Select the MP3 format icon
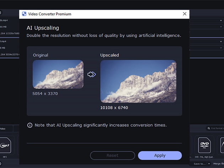224x168 pixels. 5,145
